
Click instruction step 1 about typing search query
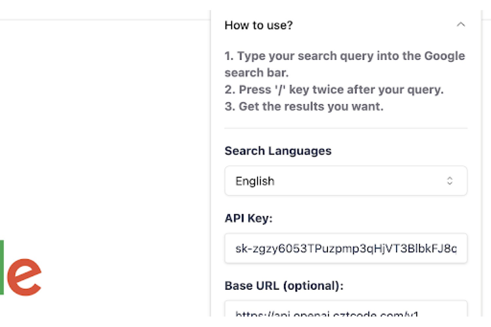pos(345,64)
